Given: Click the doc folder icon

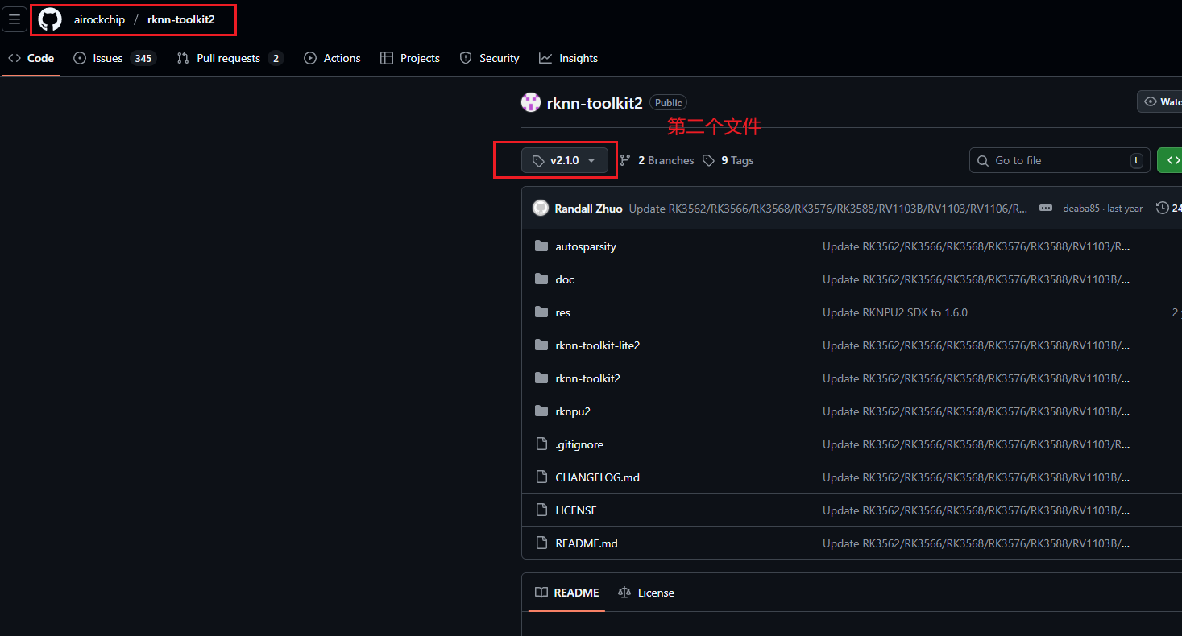Looking at the screenshot, I should pos(541,279).
